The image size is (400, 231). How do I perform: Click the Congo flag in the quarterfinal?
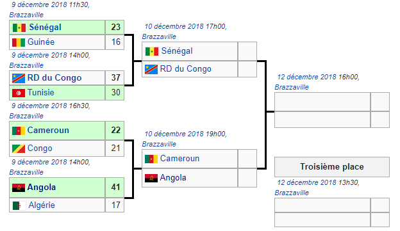click(19, 148)
